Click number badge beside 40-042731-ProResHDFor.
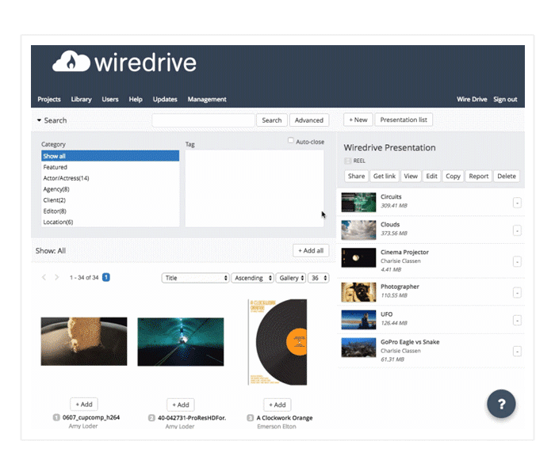This screenshot has width=555, height=475. point(151,418)
